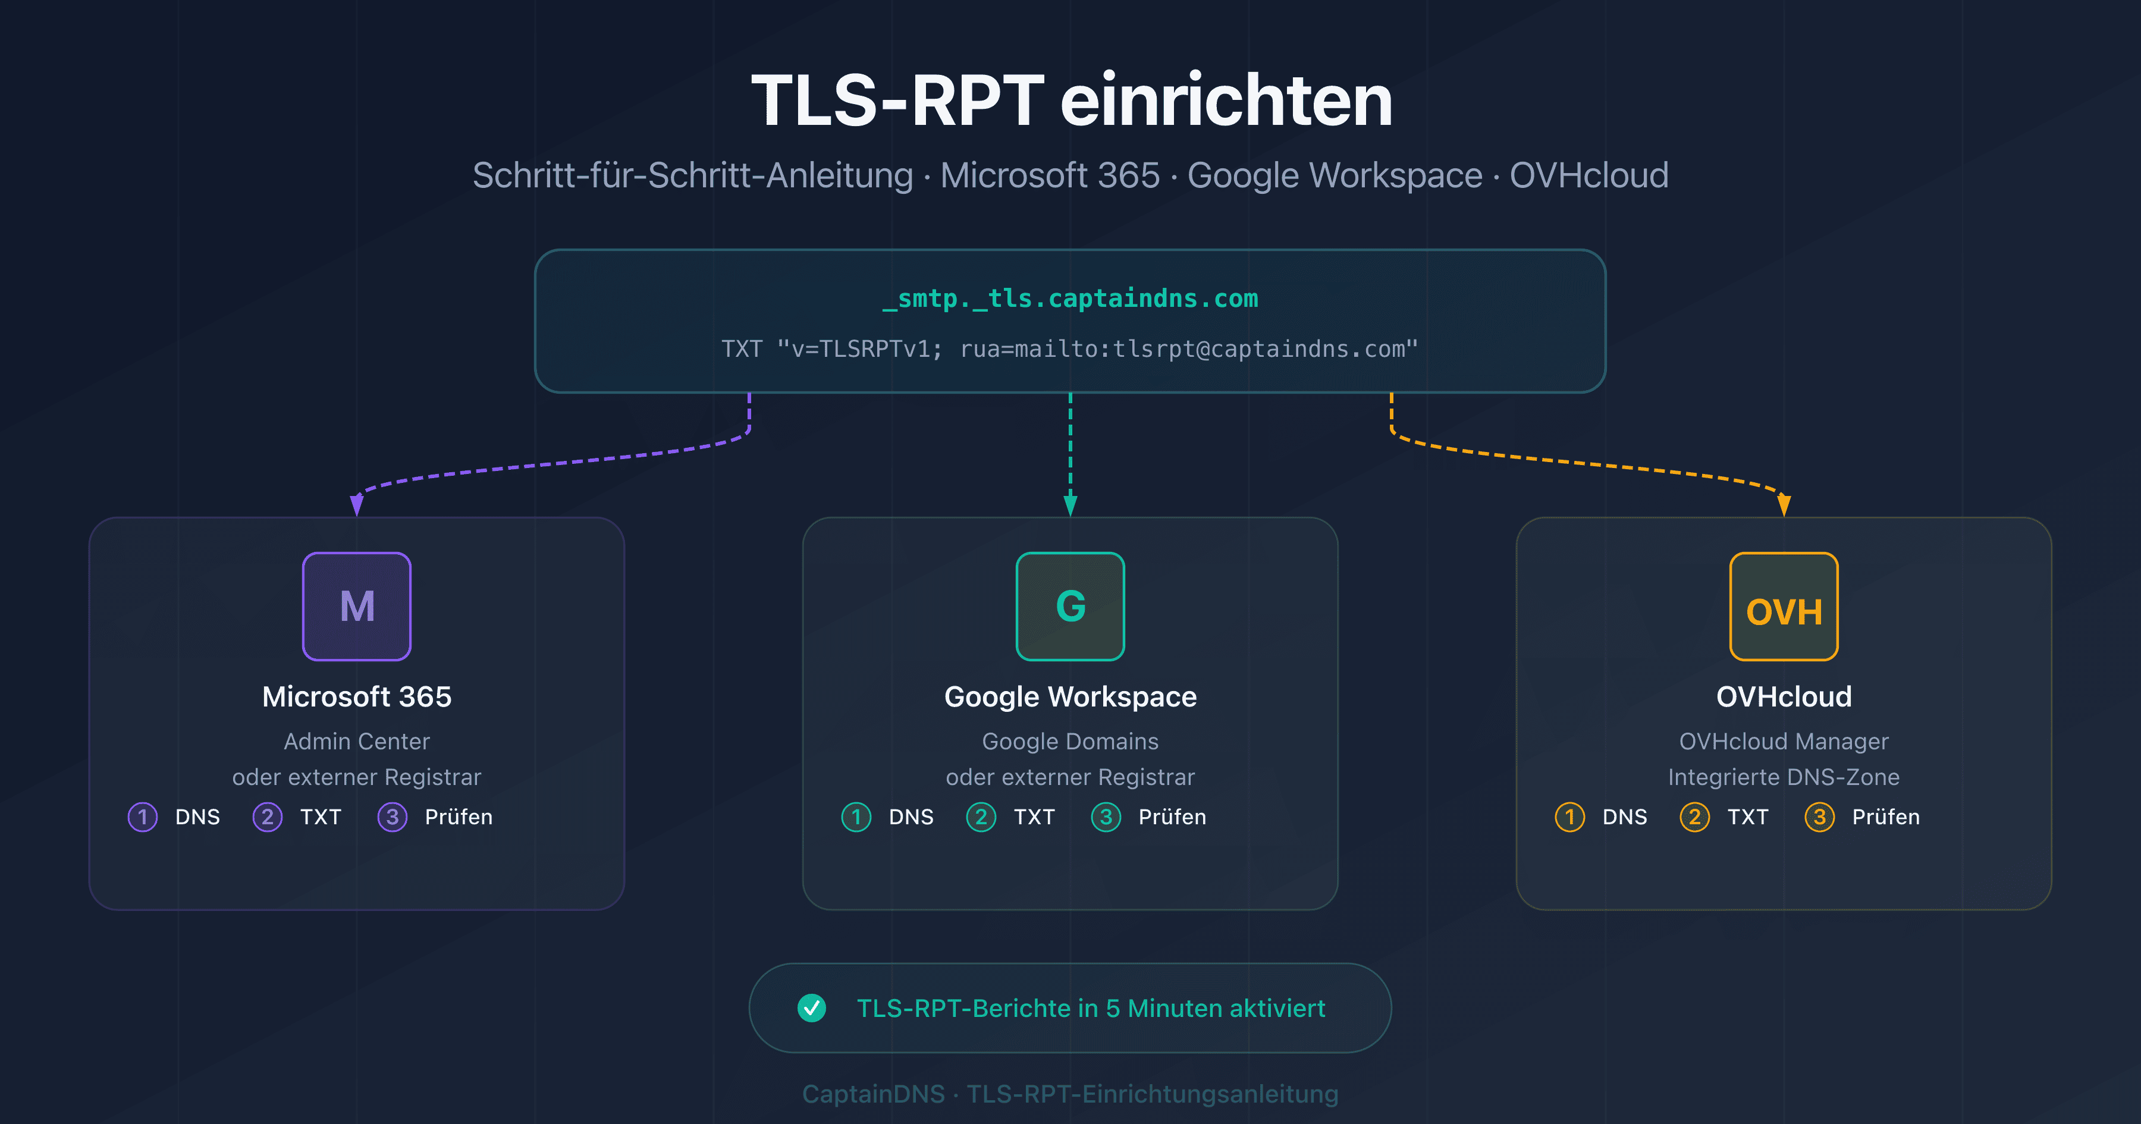Click oder externer Registrar under Admin Center

tap(357, 777)
